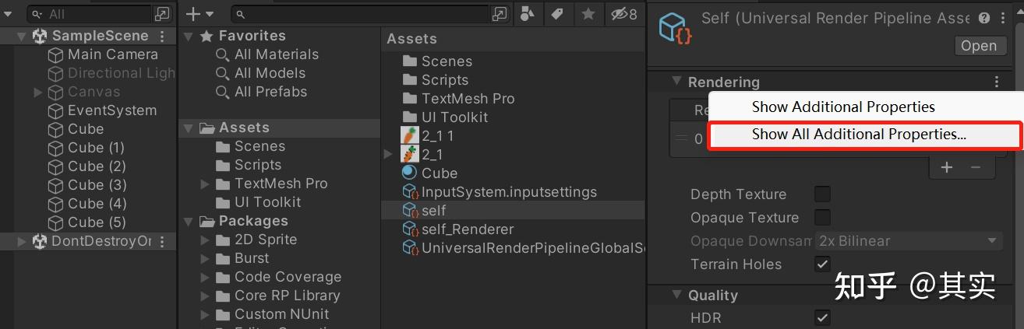Open the Rendering section kebab menu
This screenshot has width=1024, height=329.
point(997,82)
